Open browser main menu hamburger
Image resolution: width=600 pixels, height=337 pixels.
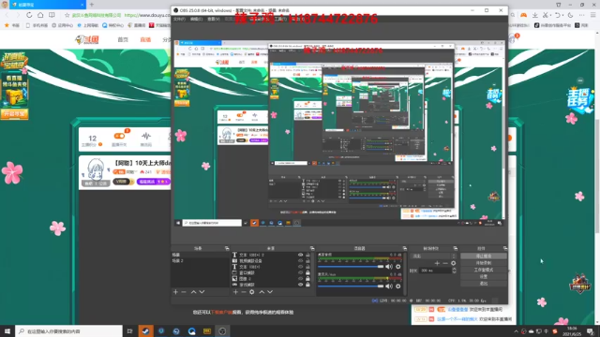(593, 15)
